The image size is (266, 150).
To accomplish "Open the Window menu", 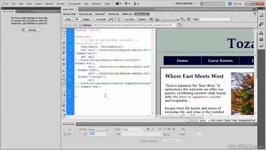I will point(96,4).
